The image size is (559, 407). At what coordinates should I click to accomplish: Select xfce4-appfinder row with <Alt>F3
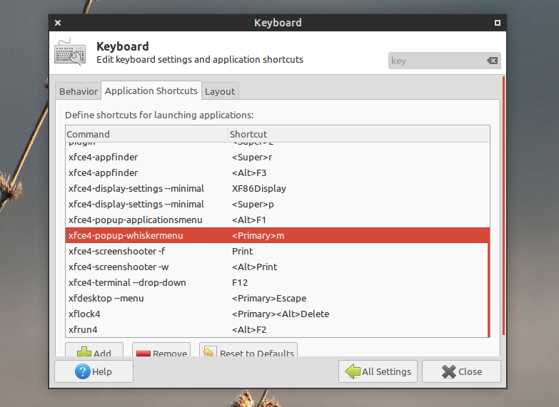[x=277, y=172]
